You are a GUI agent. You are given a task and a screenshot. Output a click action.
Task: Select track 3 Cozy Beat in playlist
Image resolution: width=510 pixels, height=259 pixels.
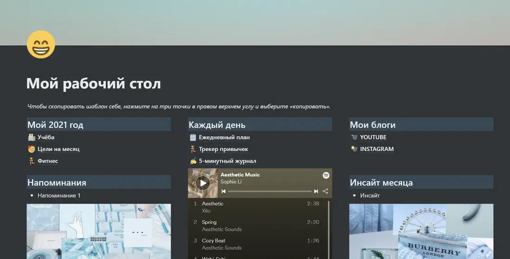click(x=257, y=244)
